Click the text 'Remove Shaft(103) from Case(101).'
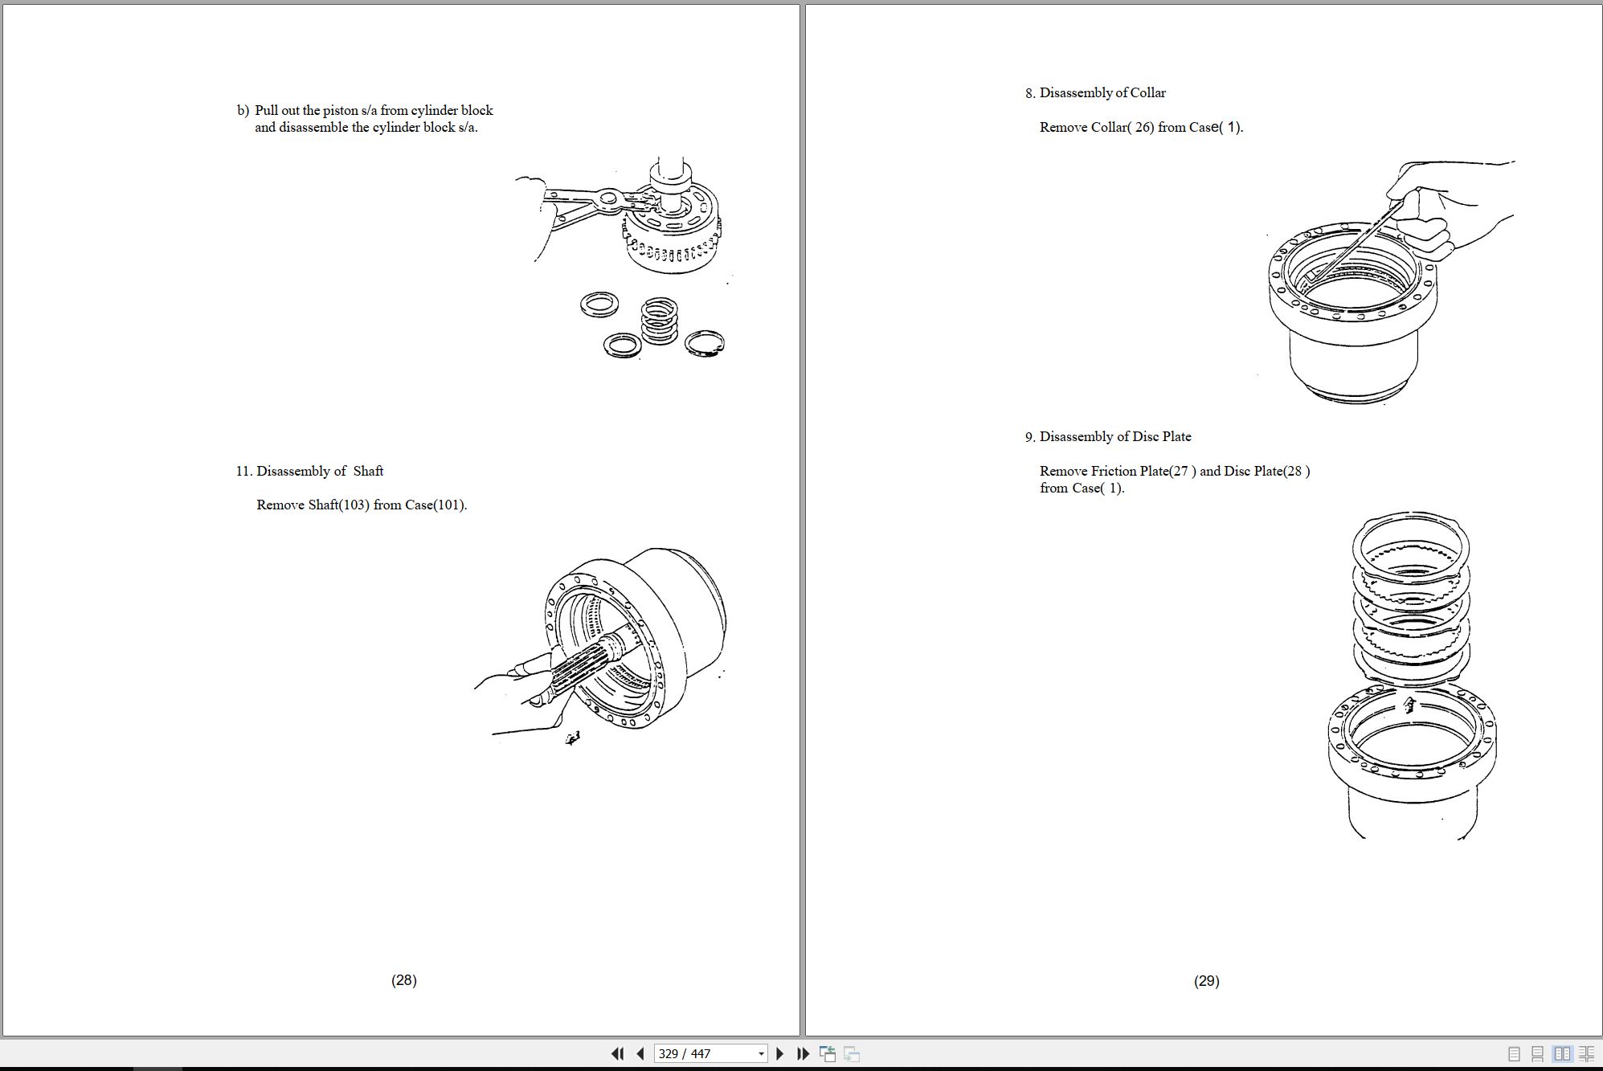 [x=362, y=505]
